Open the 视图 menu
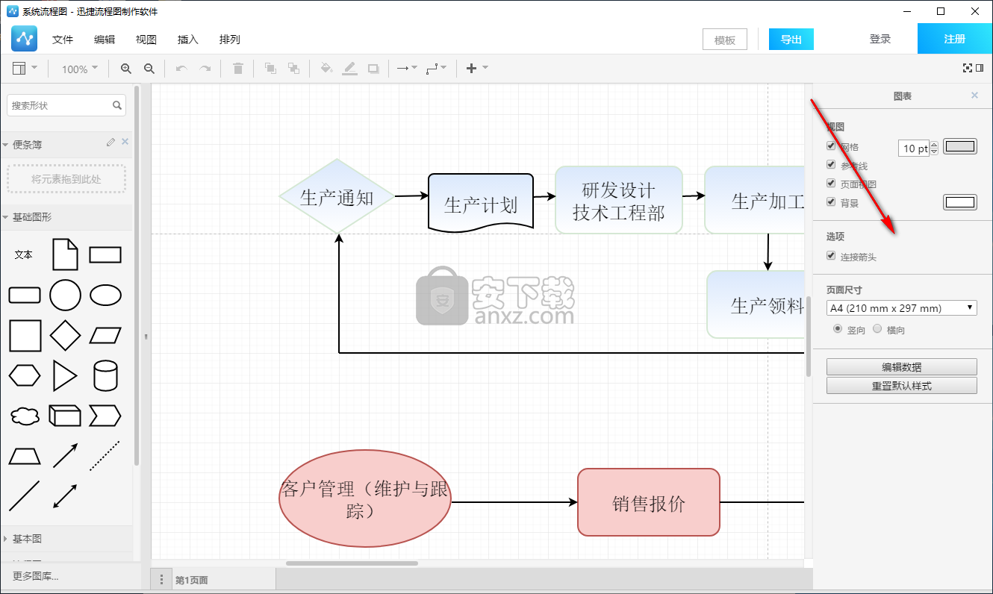Screen dimensions: 993x594 (146, 40)
